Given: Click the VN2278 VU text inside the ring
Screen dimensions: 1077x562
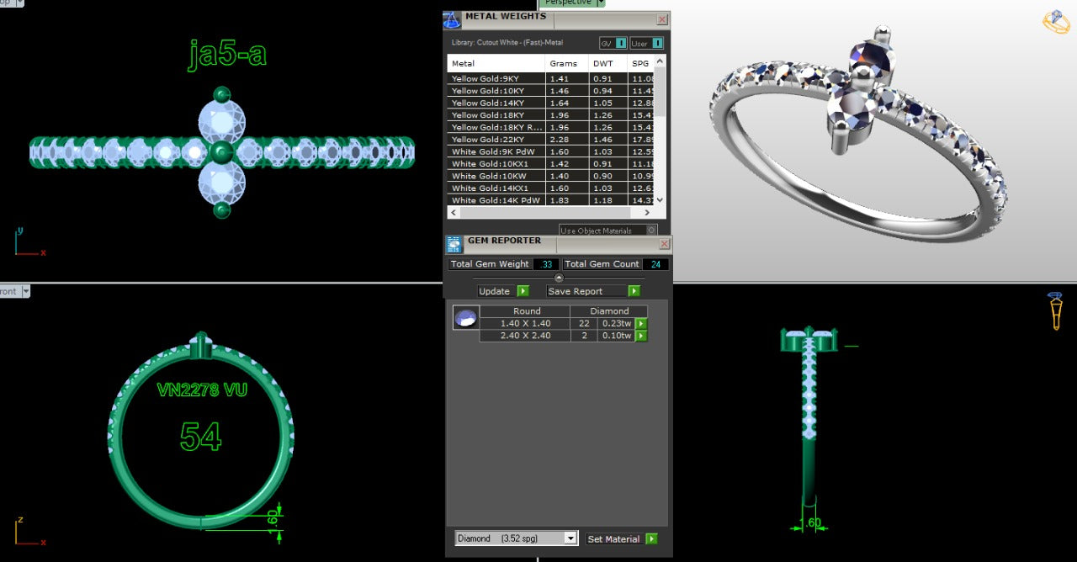Looking at the screenshot, I should tap(202, 390).
